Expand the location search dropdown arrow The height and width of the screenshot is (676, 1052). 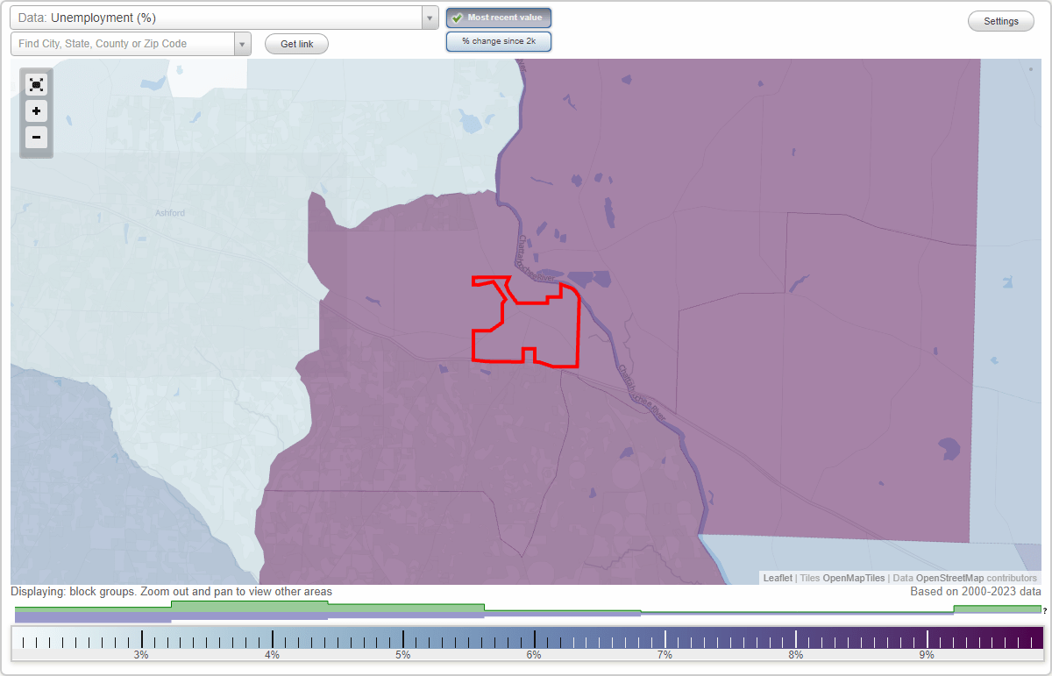pos(243,43)
